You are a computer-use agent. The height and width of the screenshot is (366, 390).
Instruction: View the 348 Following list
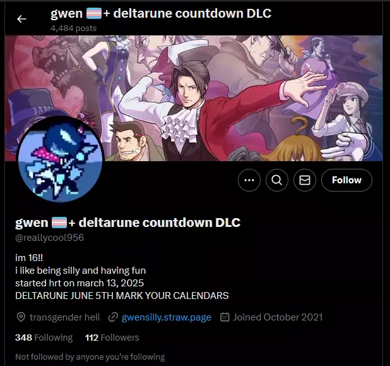tap(44, 338)
